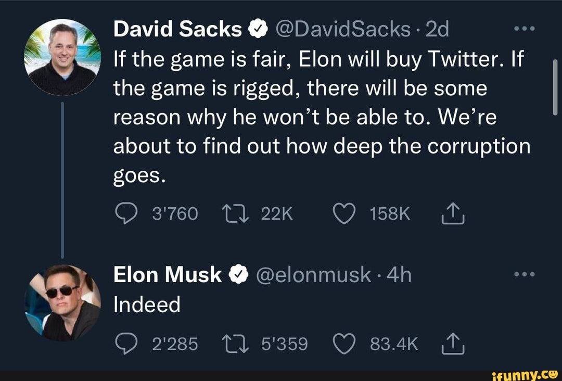Open David Sacks' profile picture
Screen dimensions: 562x381
62,57
